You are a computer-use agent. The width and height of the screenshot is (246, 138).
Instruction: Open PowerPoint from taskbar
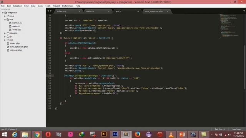click(x=182, y=135)
